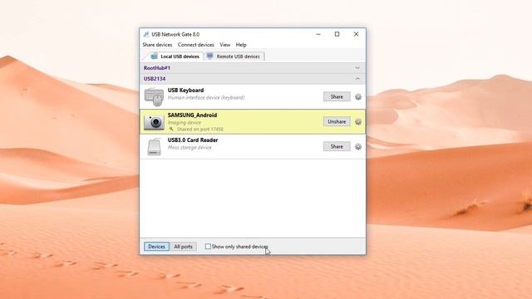532x299 pixels.
Task: Share the USB3.0 Card Reader
Action: [x=337, y=146]
